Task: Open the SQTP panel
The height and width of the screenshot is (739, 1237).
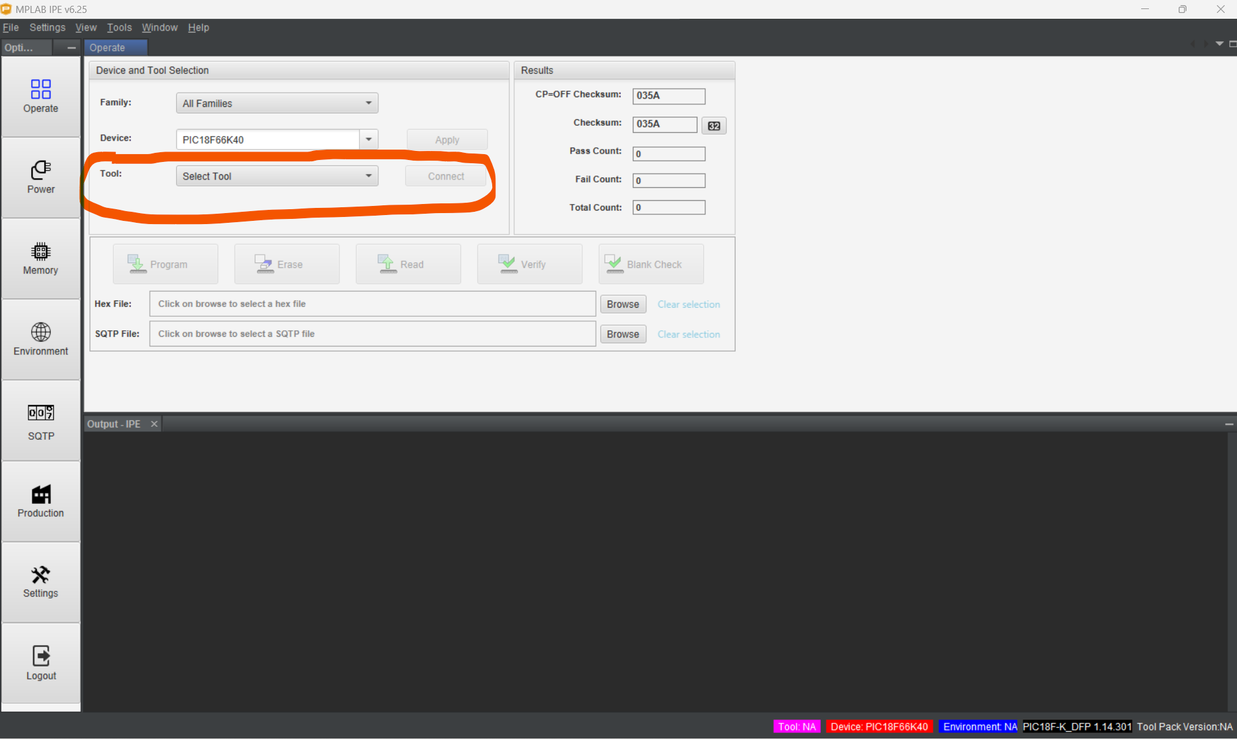Action: pyautogui.click(x=40, y=421)
